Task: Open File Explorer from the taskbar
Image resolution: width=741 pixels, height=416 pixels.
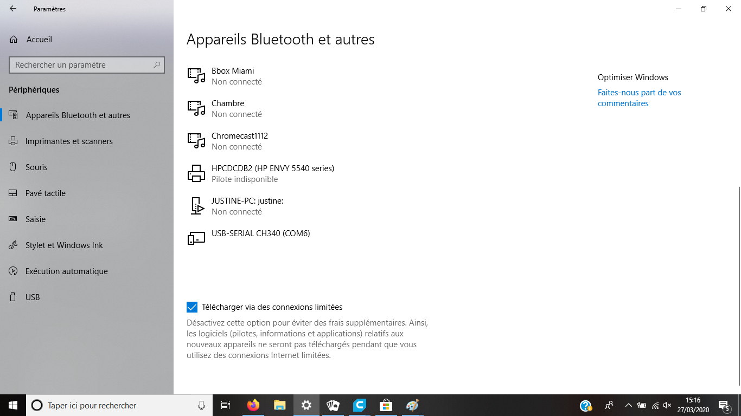Action: pos(279,405)
